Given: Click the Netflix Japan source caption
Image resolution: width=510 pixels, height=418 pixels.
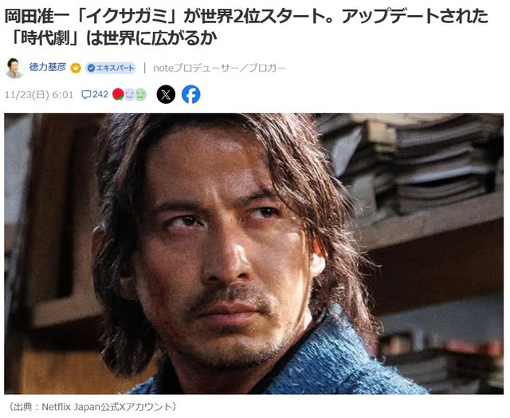Looking at the screenshot, I should [108, 407].
